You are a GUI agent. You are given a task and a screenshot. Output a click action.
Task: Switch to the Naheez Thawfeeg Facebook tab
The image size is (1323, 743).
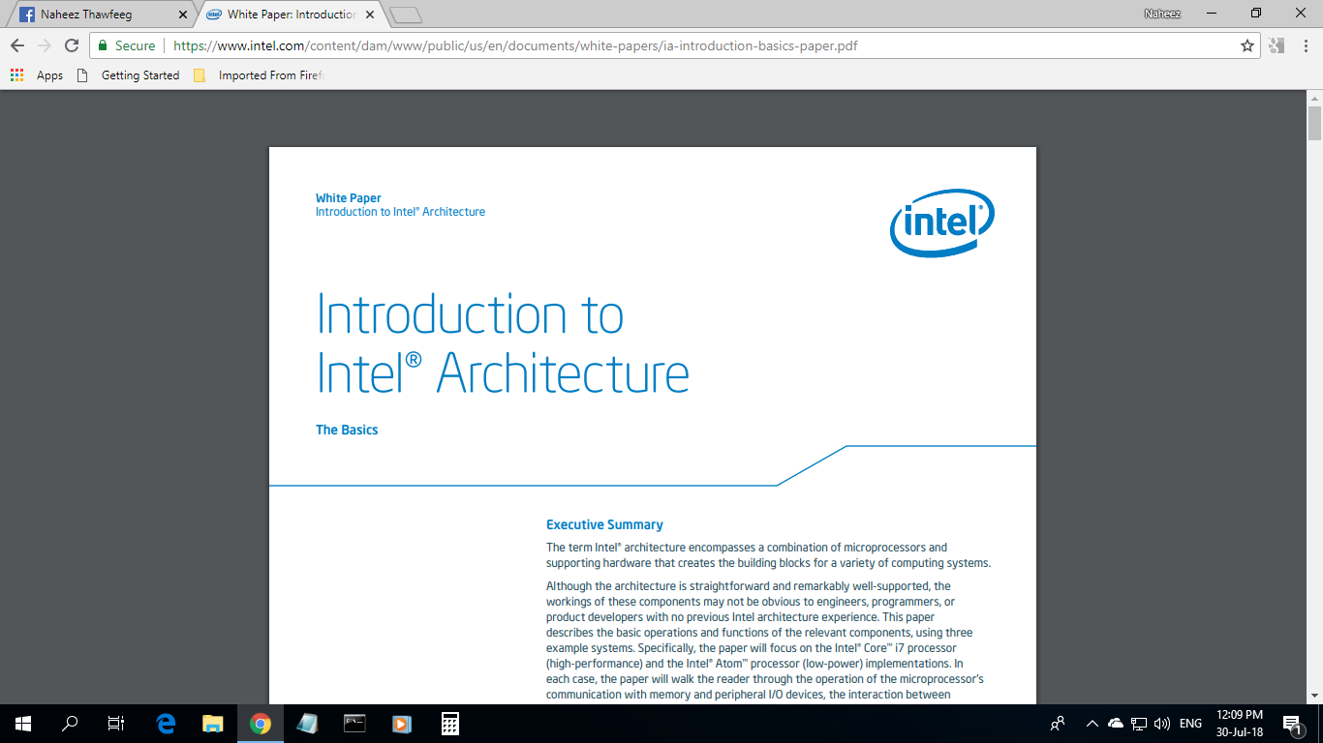(101, 15)
